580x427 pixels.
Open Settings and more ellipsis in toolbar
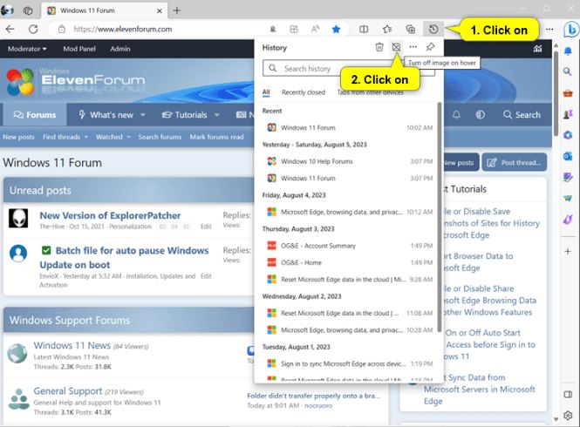click(549, 30)
